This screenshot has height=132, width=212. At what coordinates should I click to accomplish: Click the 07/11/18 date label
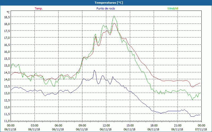(x=201, y=129)
